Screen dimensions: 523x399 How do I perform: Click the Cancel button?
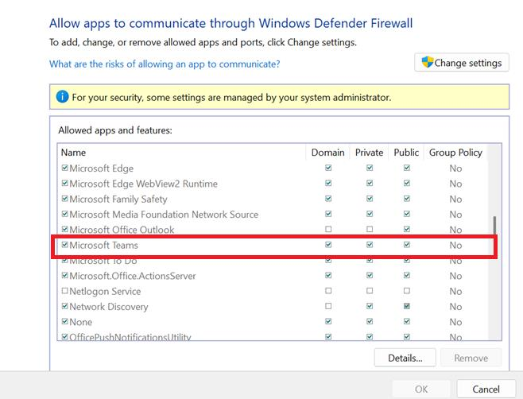[486, 389]
